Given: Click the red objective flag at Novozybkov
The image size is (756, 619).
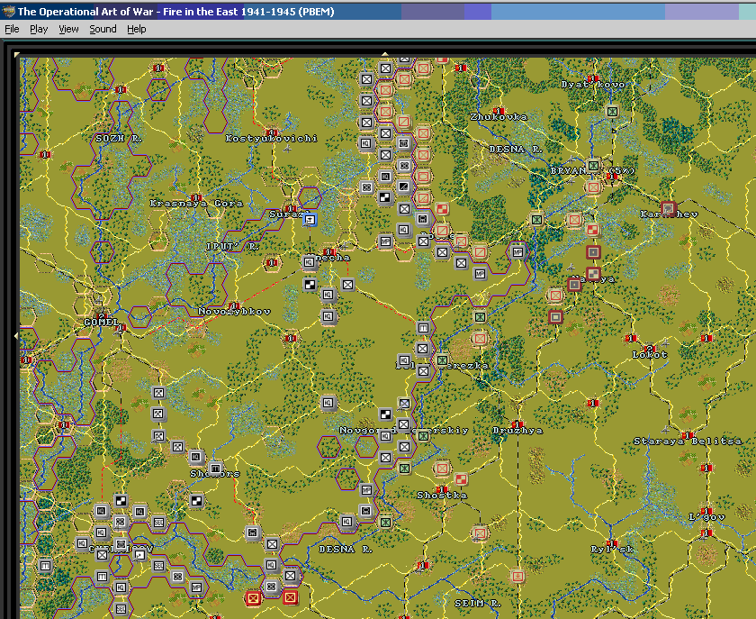Looking at the screenshot, I should [x=234, y=305].
